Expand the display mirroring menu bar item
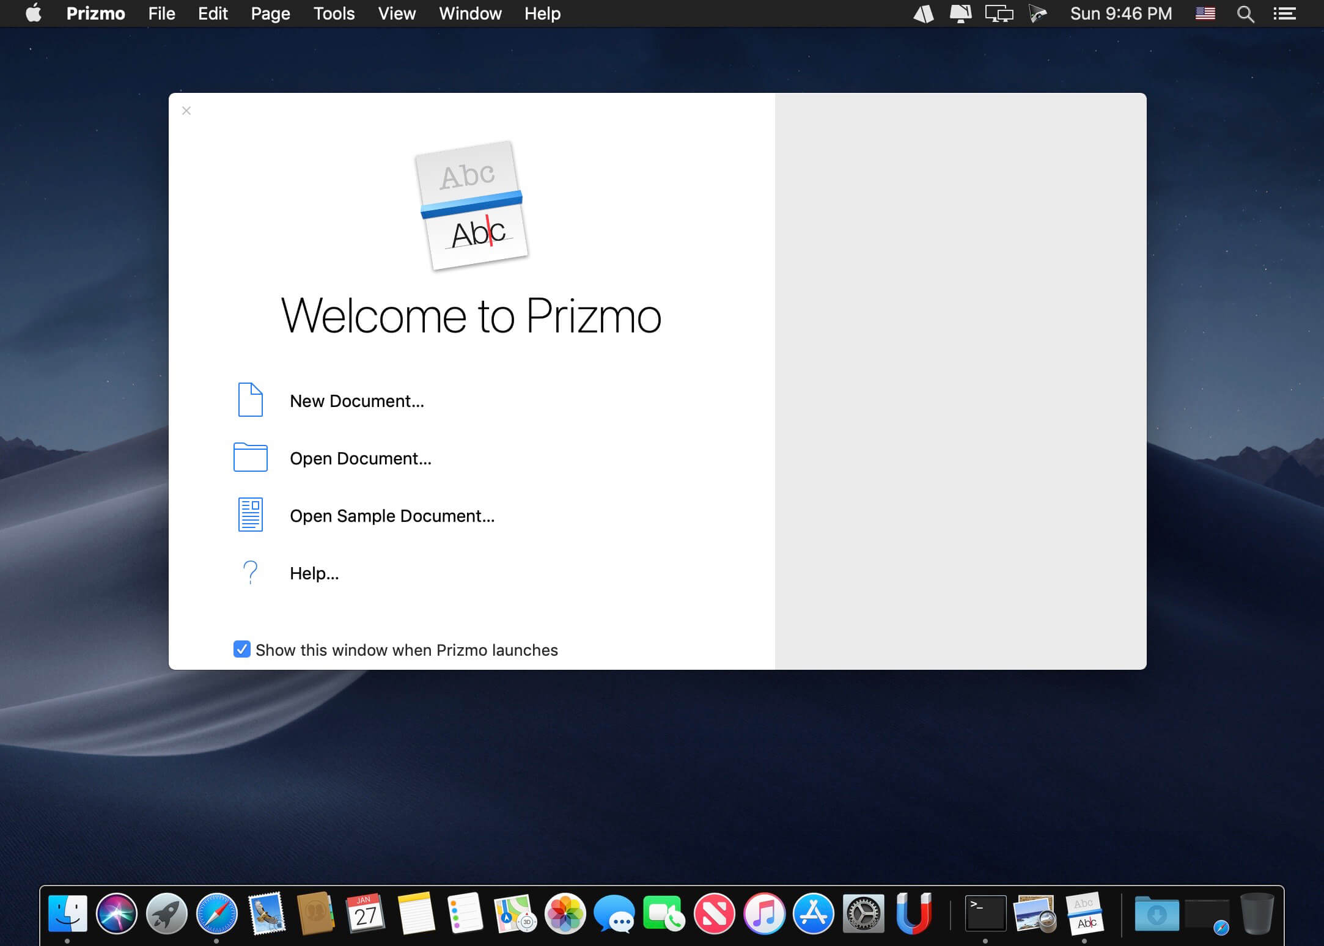1324x946 pixels. [999, 13]
